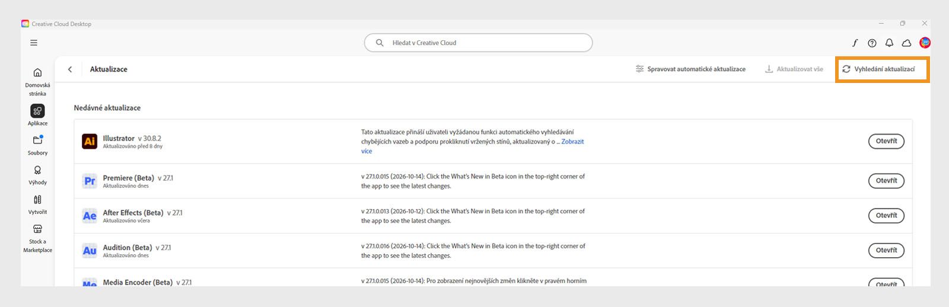
Task: Click the Audition (Beta) app icon
Action: (x=90, y=251)
